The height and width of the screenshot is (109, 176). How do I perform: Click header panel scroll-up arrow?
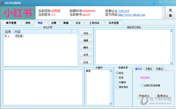[x=163, y=8]
